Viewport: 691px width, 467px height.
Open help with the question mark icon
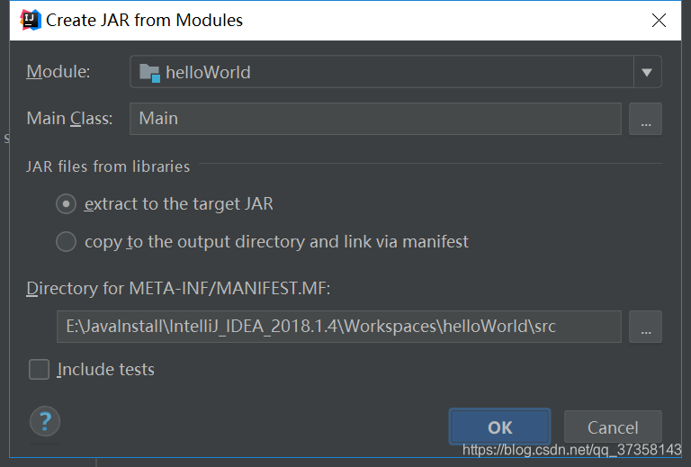pos(45,421)
